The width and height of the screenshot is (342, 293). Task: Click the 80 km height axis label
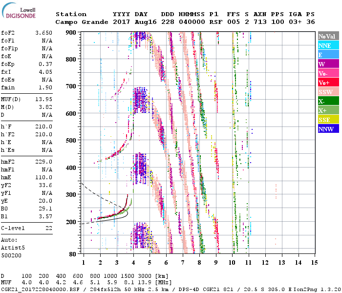click(73, 254)
